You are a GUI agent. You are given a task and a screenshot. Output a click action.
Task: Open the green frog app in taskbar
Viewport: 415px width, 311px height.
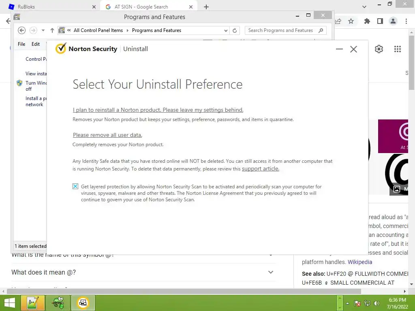click(58, 303)
